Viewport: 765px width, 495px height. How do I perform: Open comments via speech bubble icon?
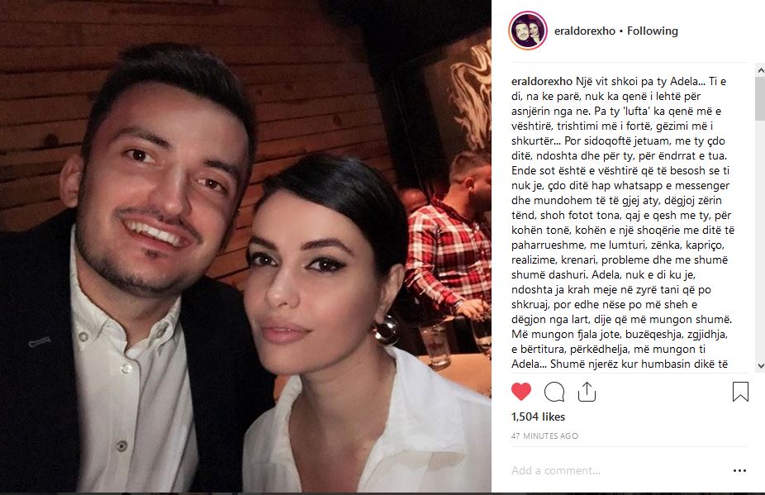(x=554, y=392)
